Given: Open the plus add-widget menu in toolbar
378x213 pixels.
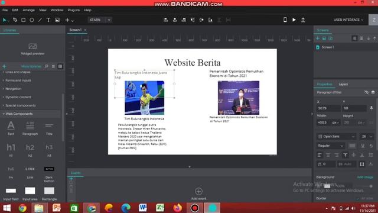Looking at the screenshot, I should (69, 20).
